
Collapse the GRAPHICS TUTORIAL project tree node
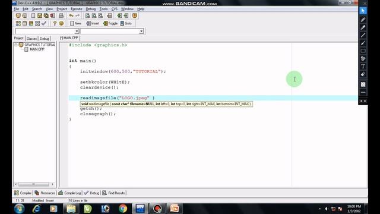[16, 45]
